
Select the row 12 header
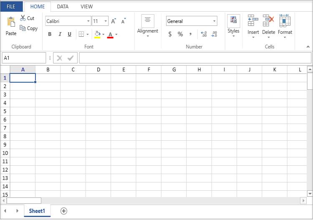pyautogui.click(x=5, y=169)
